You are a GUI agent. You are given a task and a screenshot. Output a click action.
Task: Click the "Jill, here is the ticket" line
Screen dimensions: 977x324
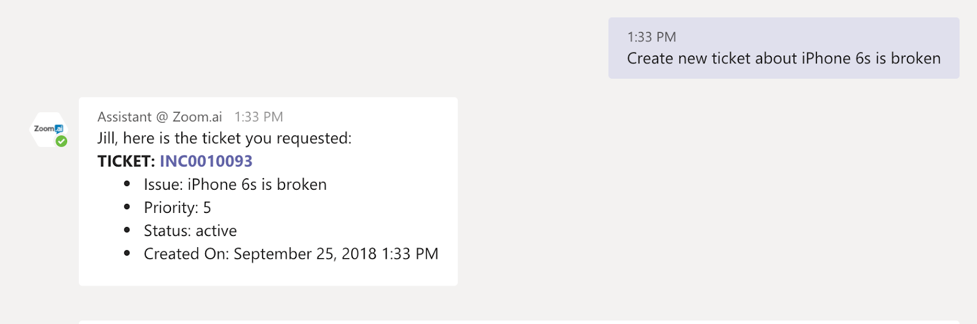224,139
